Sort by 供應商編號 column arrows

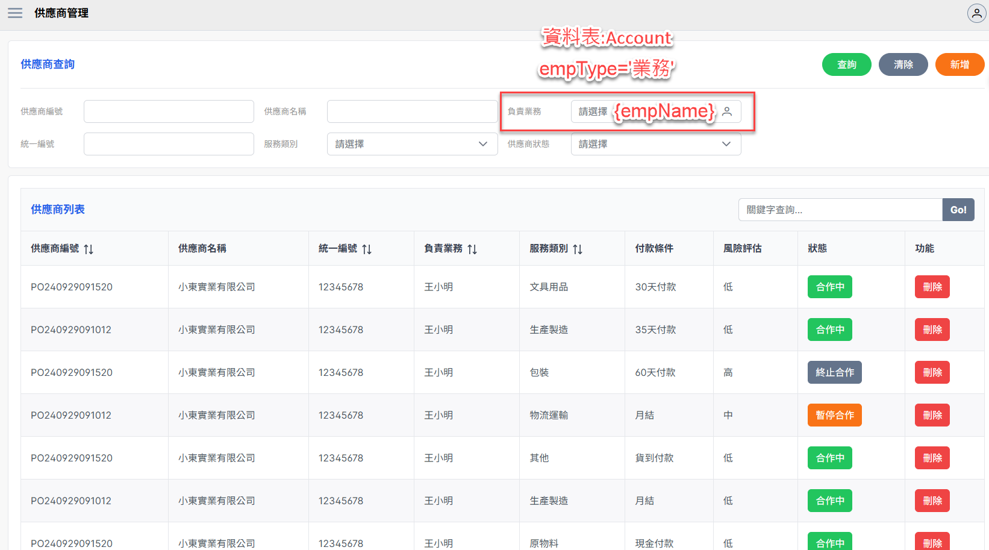[89, 249]
